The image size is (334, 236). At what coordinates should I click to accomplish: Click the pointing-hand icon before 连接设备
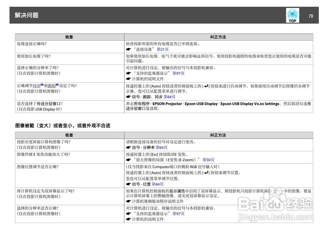128,49
